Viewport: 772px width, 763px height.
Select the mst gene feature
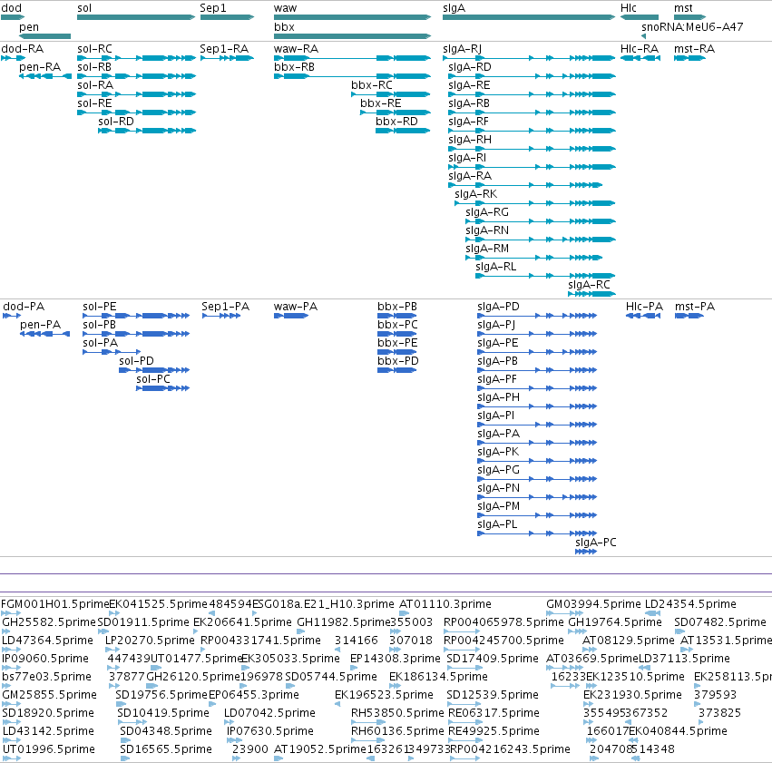(689, 17)
